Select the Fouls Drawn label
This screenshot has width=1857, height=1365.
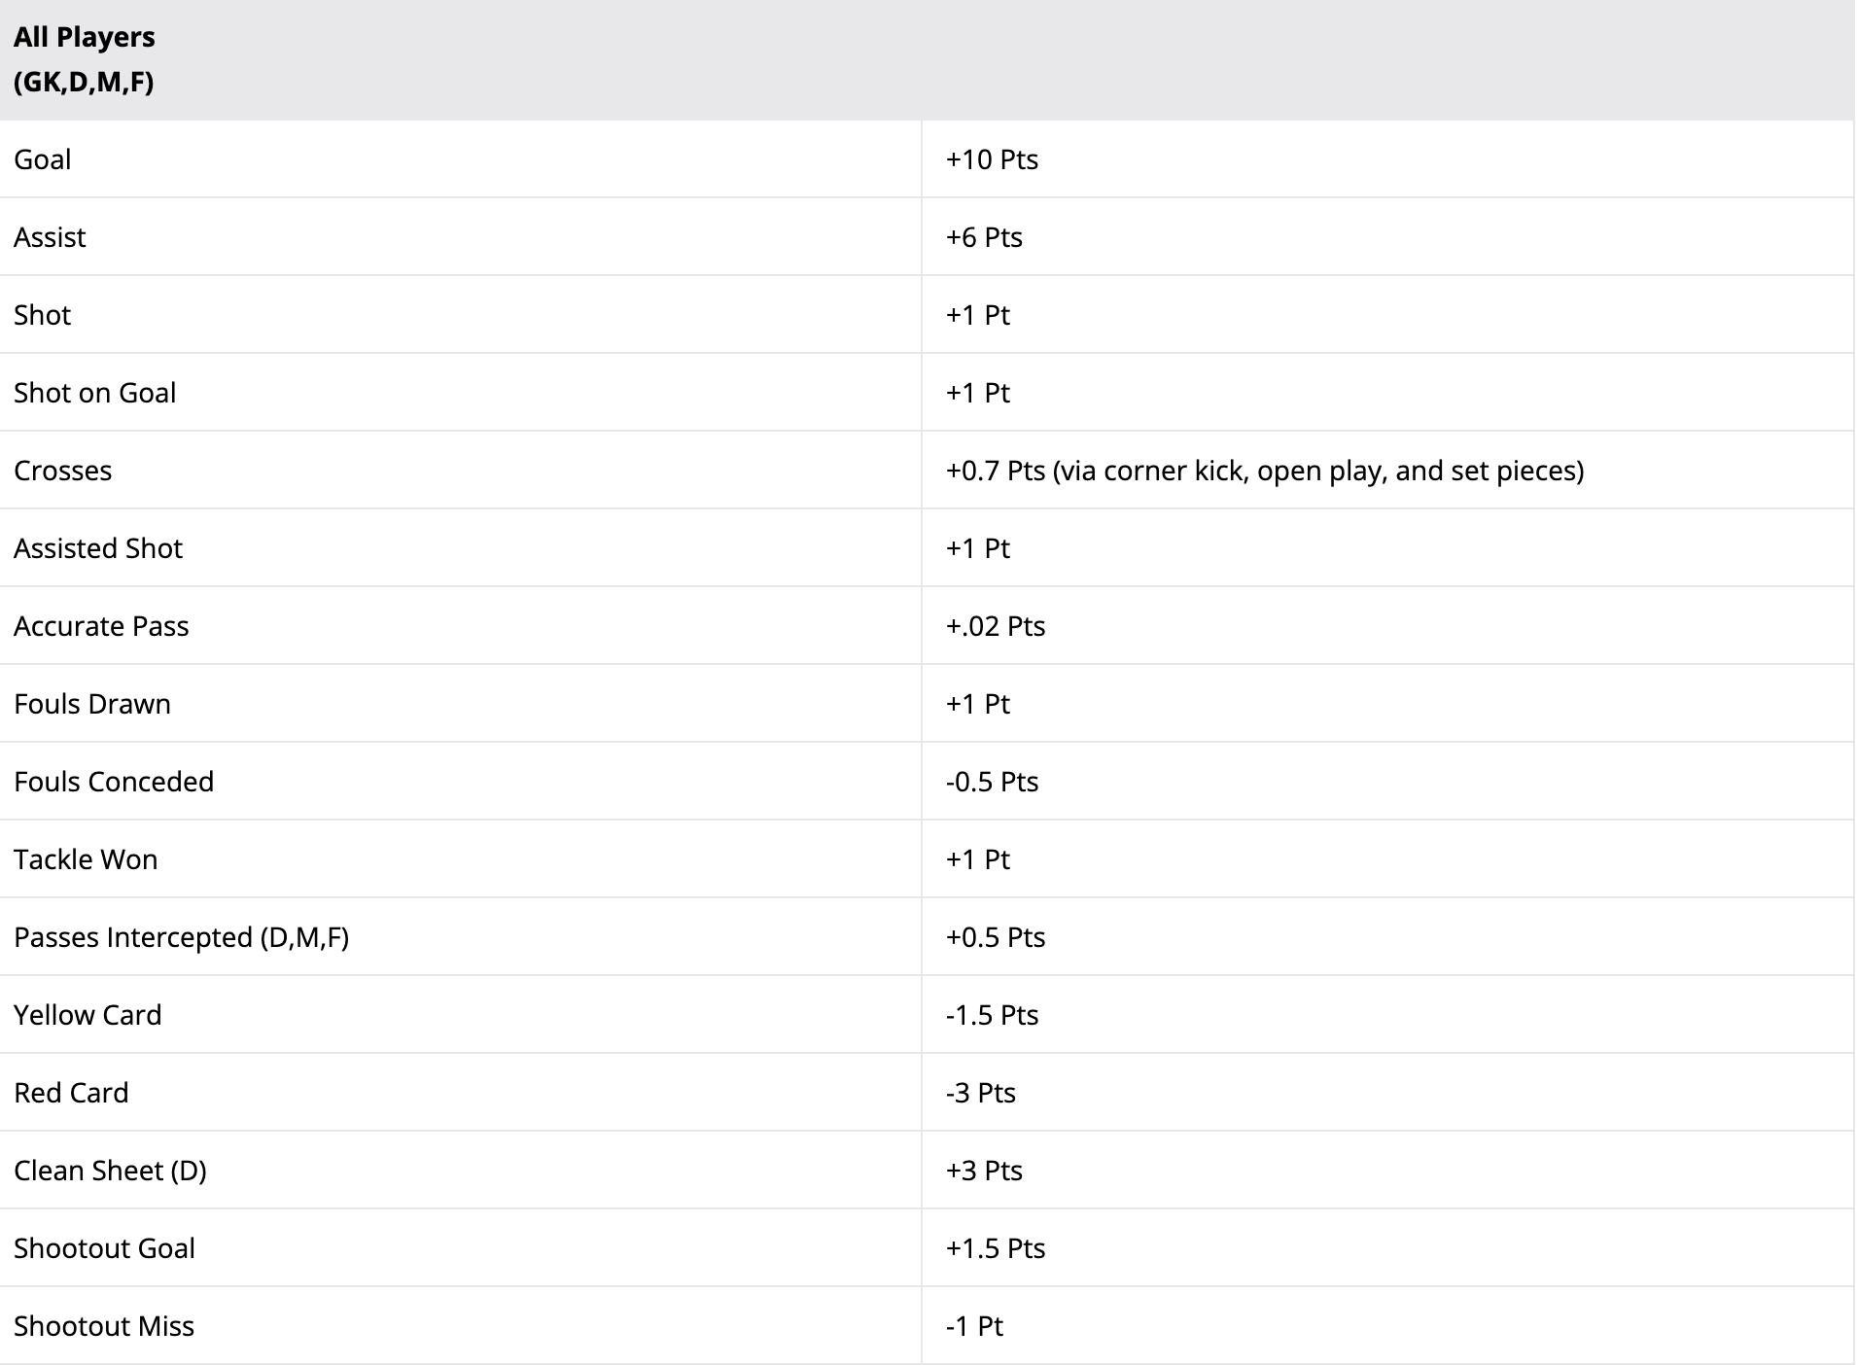92,704
